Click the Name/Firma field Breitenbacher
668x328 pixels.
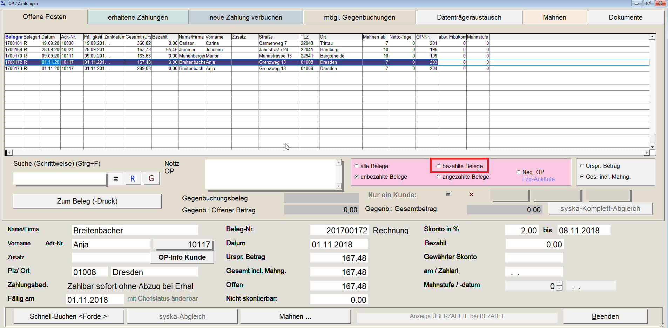[135, 230]
